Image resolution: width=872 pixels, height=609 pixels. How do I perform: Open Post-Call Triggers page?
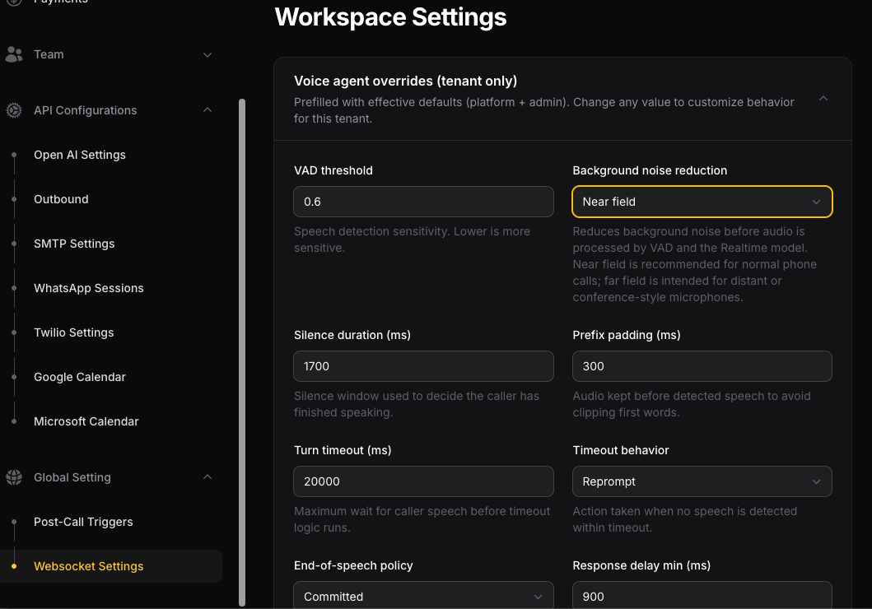tap(83, 522)
